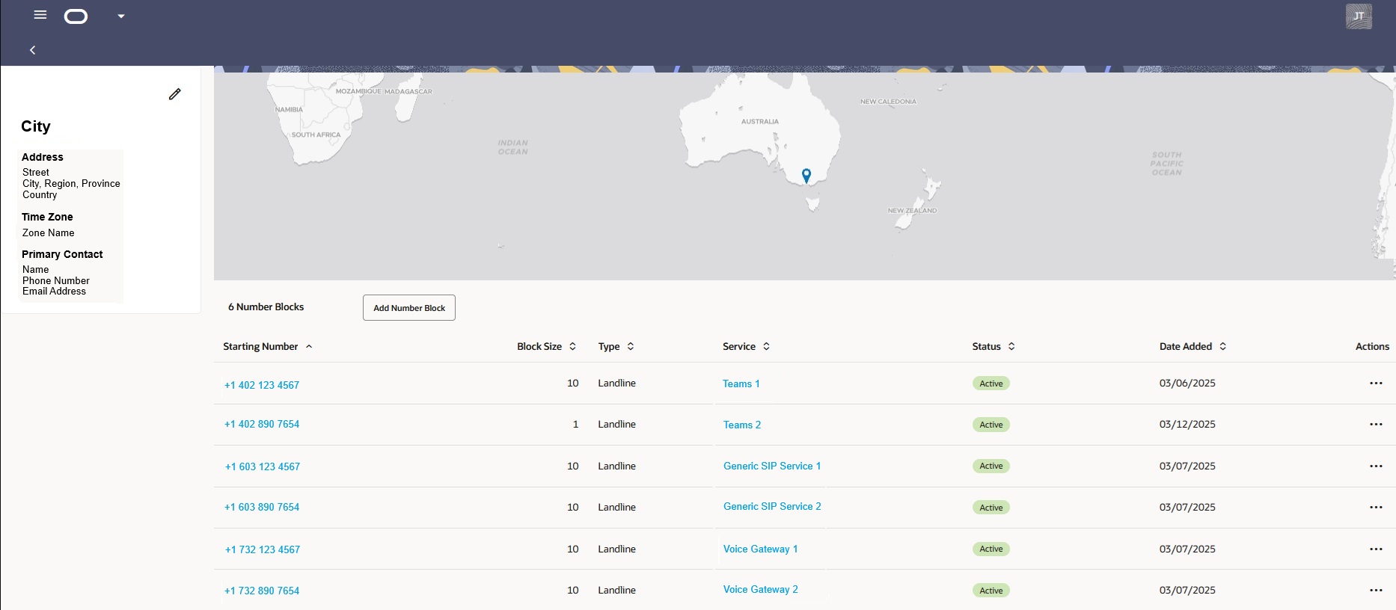This screenshot has width=1396, height=610.
Task: Click the Date Added column header text
Action: click(1186, 347)
